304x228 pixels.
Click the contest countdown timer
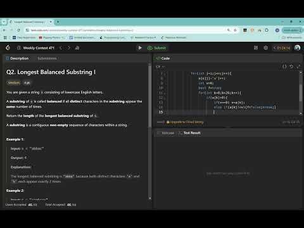click(x=282, y=48)
